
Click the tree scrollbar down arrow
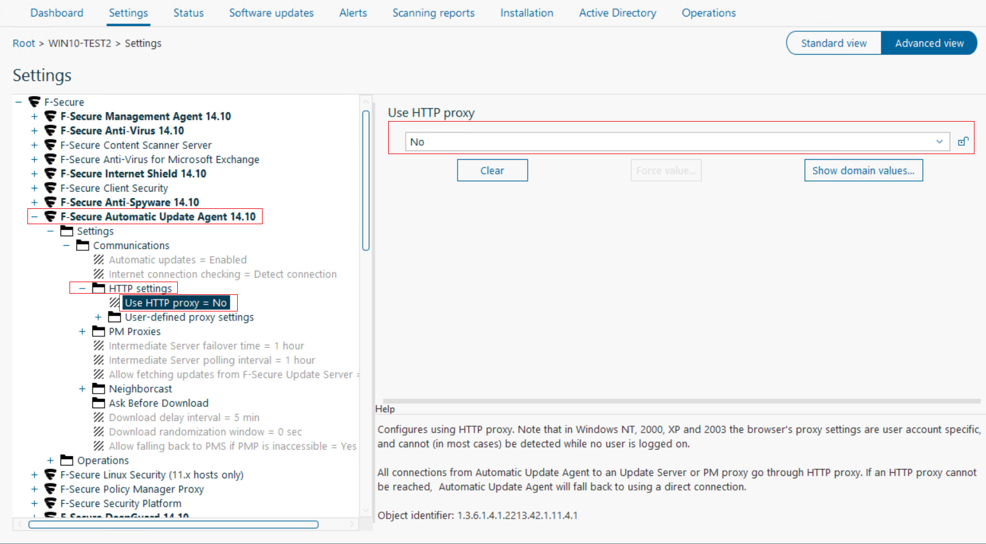coord(366,510)
